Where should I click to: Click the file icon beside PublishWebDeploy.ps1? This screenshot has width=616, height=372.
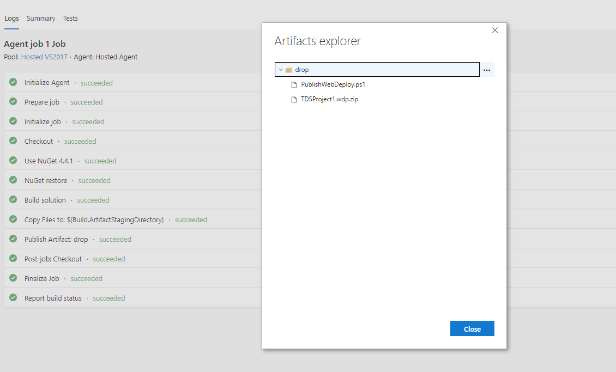[x=294, y=84]
